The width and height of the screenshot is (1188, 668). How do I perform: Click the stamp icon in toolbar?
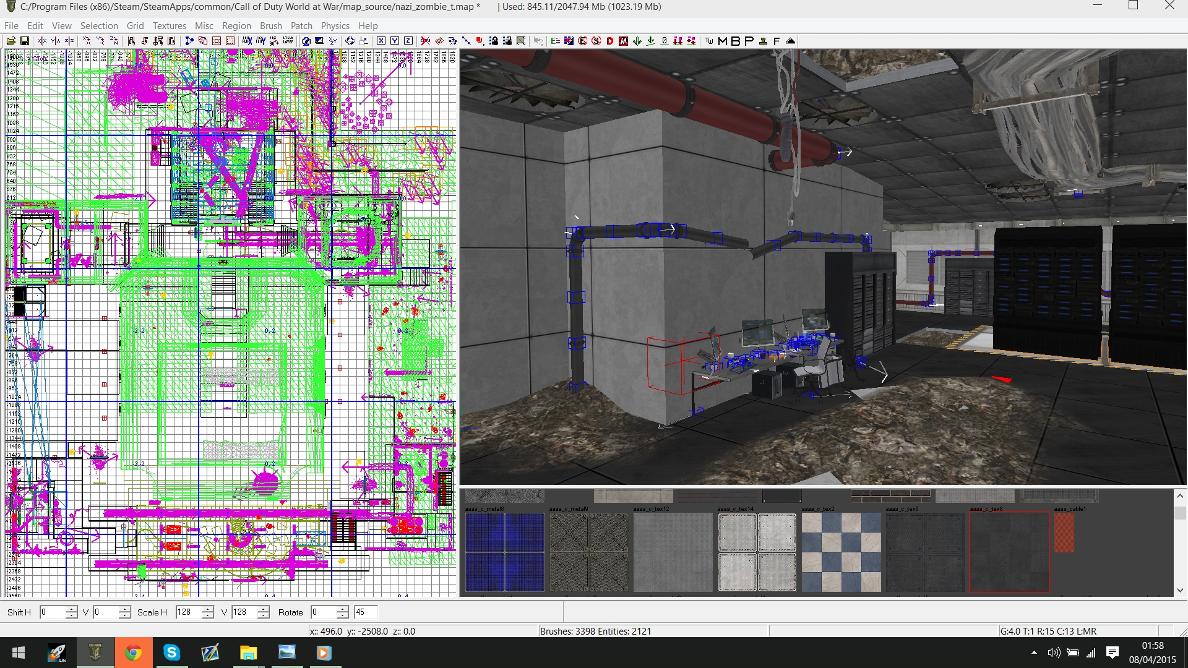point(763,41)
